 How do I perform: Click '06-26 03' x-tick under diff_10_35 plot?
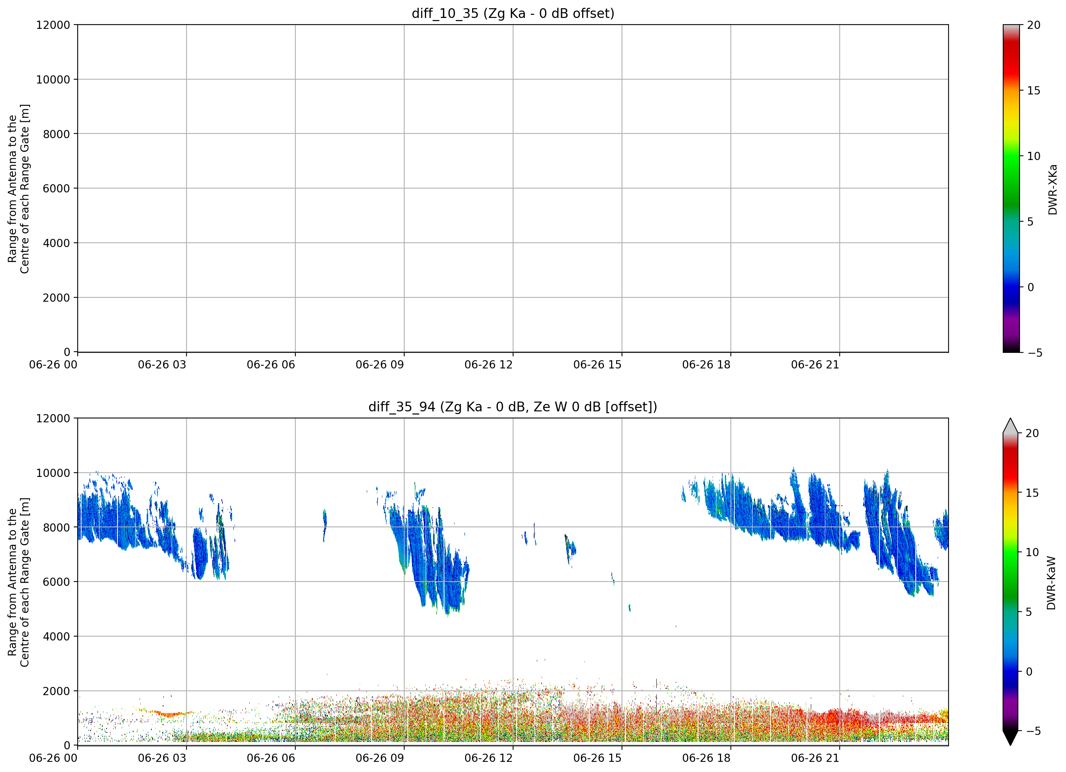(162, 365)
